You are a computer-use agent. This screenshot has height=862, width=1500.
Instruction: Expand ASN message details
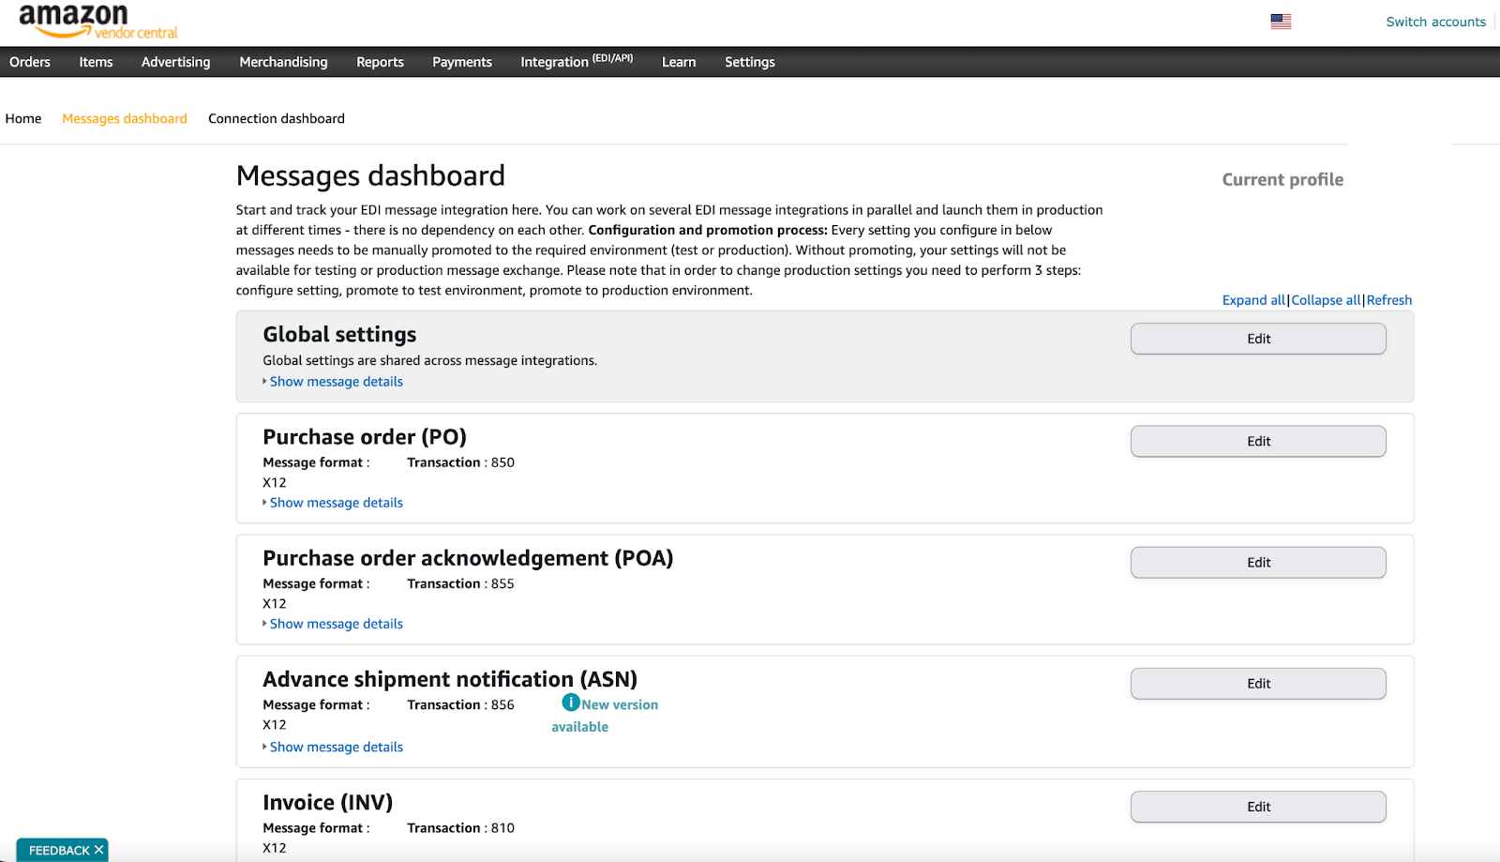336,747
